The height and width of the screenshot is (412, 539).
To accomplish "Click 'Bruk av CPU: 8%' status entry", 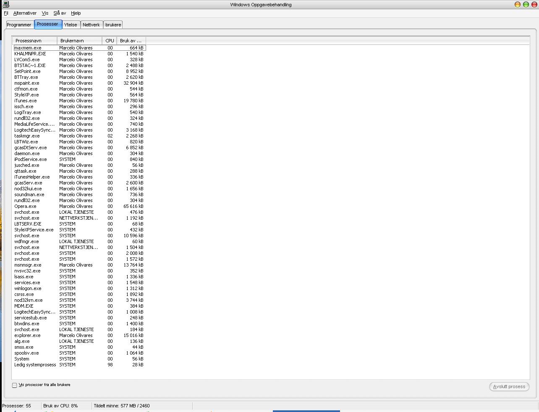I will [60, 406].
